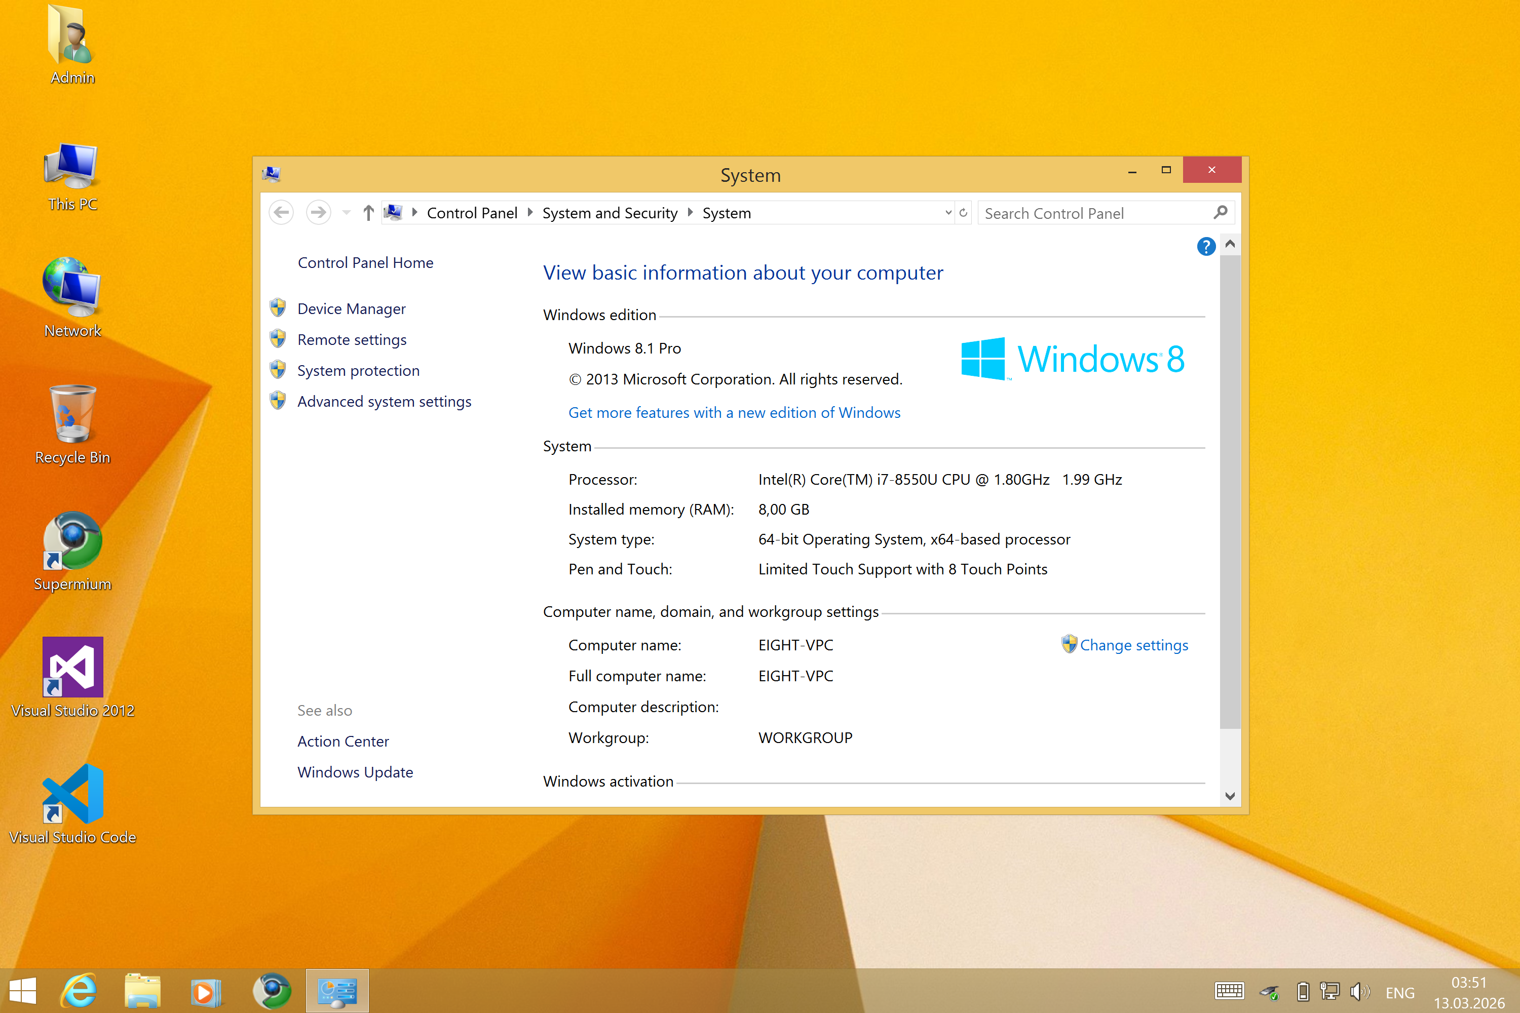Minimize the System window
Viewport: 1520px width, 1013px height.
(x=1132, y=171)
